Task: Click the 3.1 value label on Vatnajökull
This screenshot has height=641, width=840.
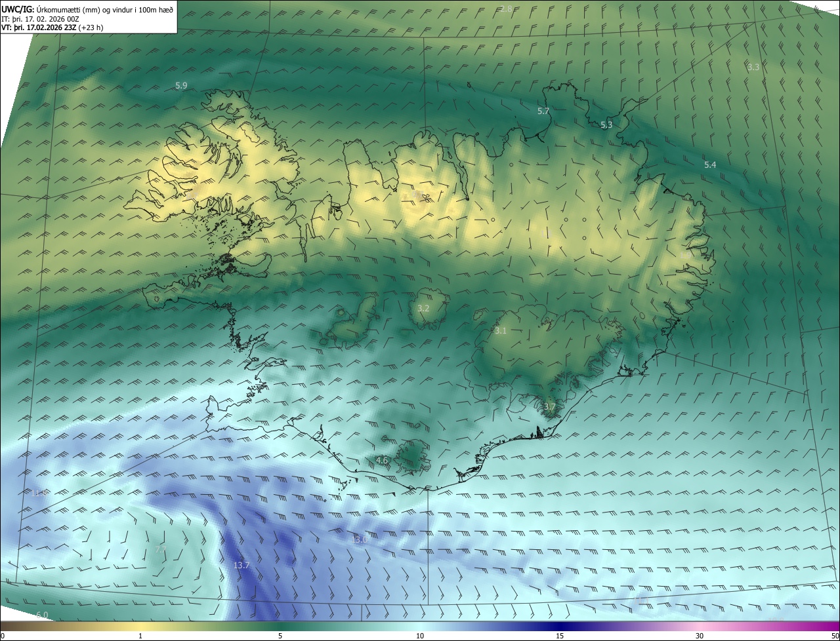Action: (501, 331)
